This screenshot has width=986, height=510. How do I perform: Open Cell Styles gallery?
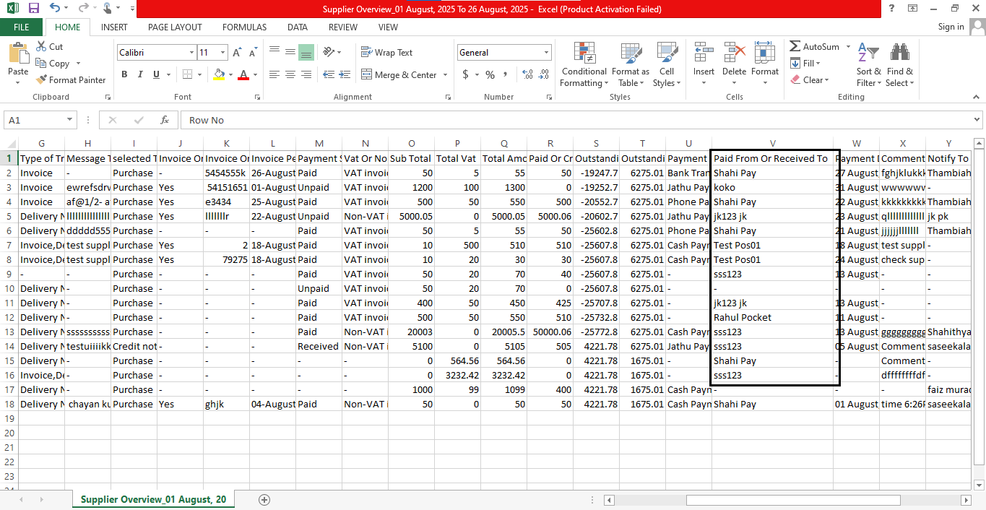[x=667, y=64]
